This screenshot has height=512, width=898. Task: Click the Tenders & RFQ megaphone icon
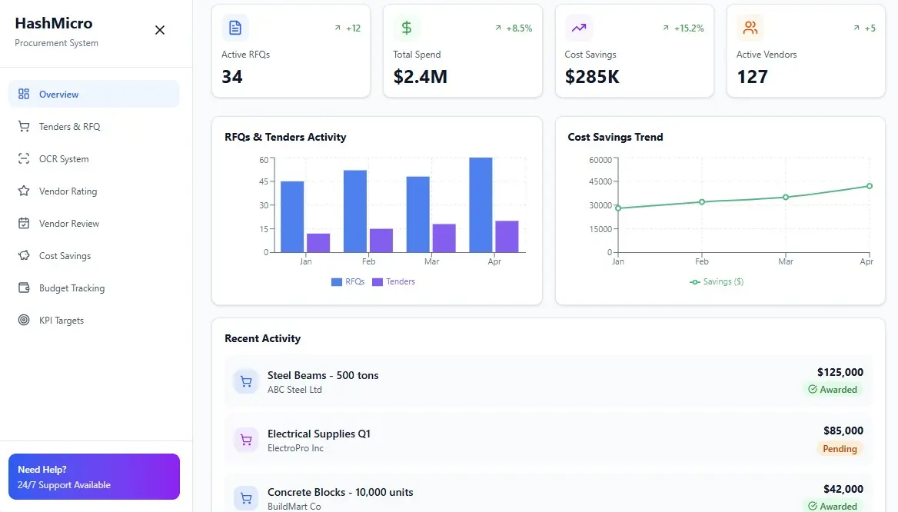point(22,126)
